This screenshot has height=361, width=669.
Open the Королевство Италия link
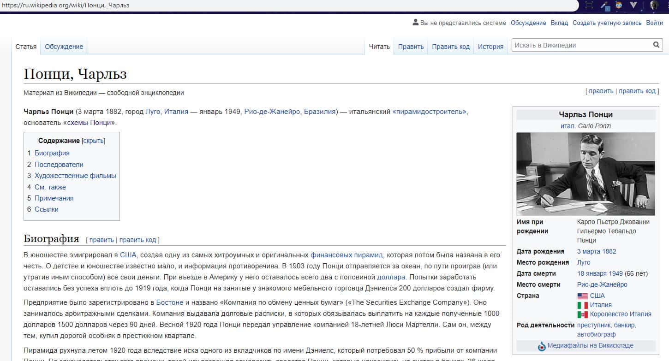(x=621, y=314)
